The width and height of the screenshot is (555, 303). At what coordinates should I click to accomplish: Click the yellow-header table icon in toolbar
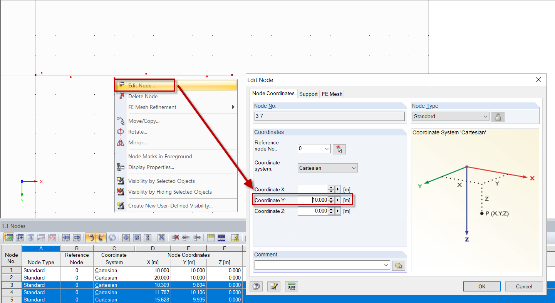(211, 238)
